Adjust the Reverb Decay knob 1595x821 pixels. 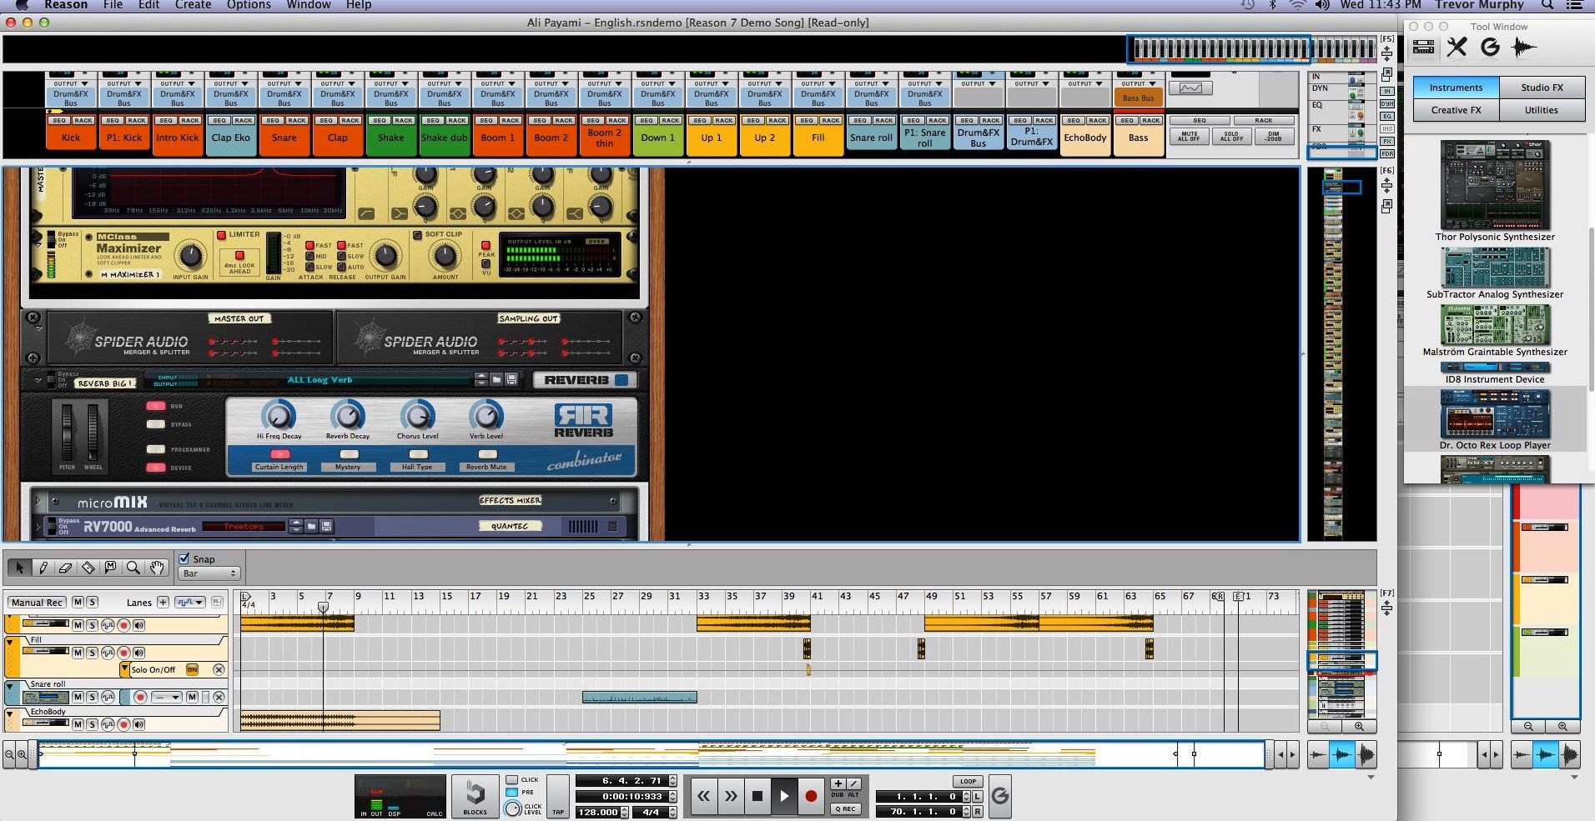click(348, 415)
